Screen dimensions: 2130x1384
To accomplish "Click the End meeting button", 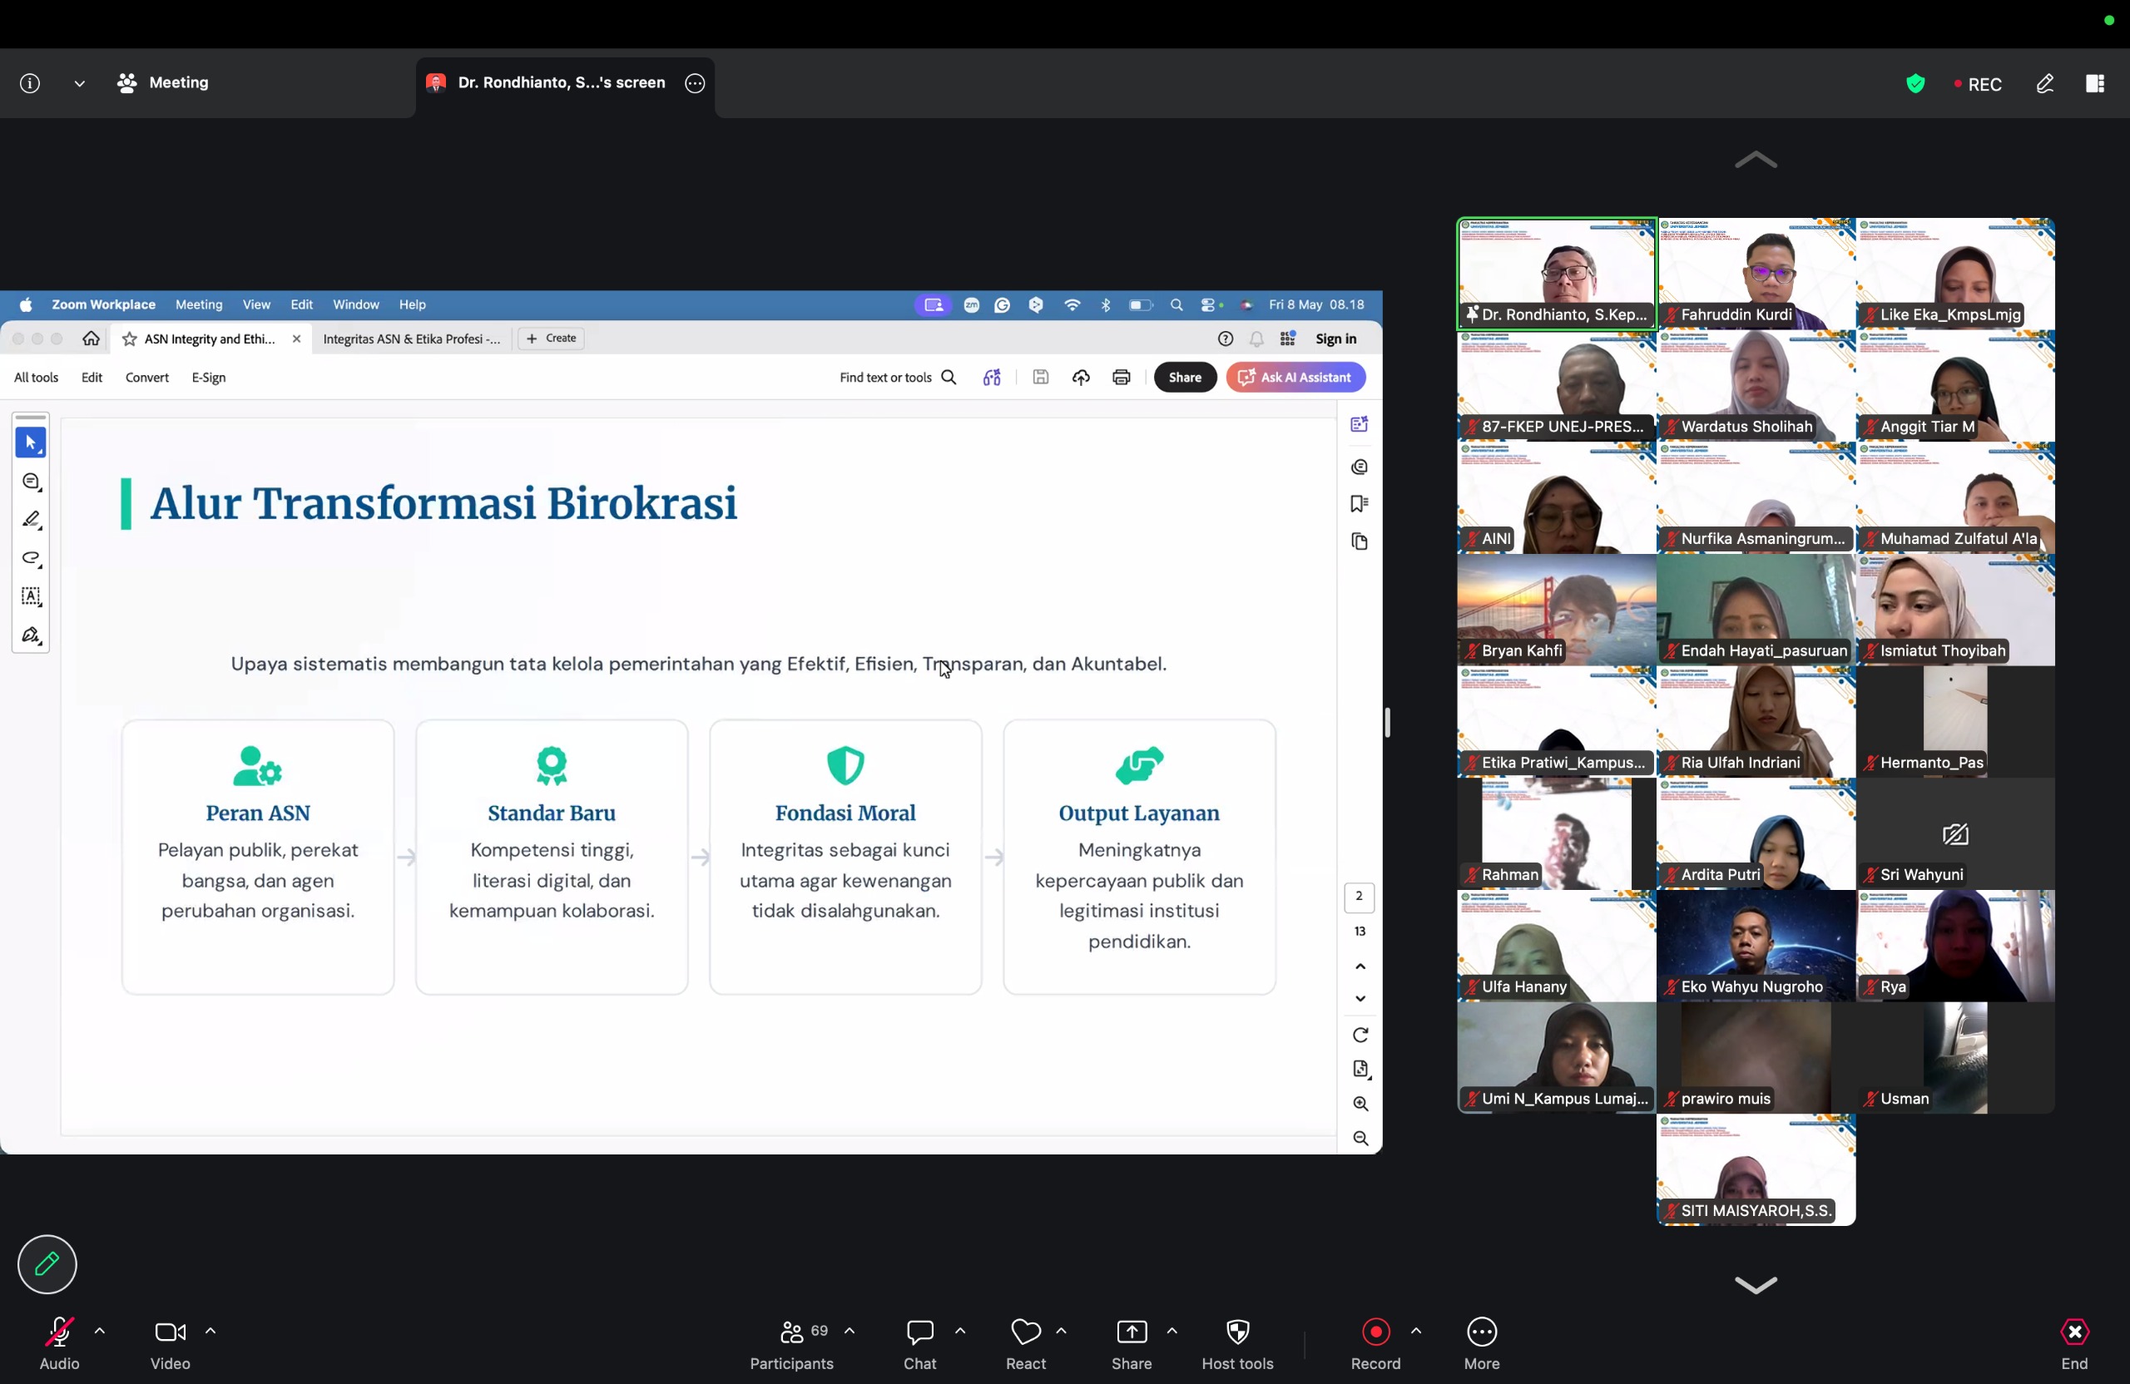I will 2074,1344.
